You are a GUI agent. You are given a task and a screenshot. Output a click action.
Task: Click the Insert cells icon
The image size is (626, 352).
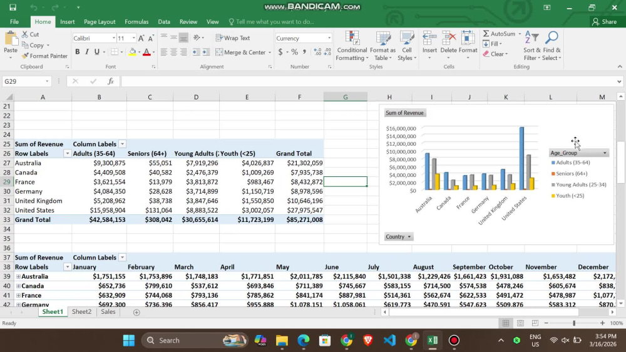coord(429,38)
